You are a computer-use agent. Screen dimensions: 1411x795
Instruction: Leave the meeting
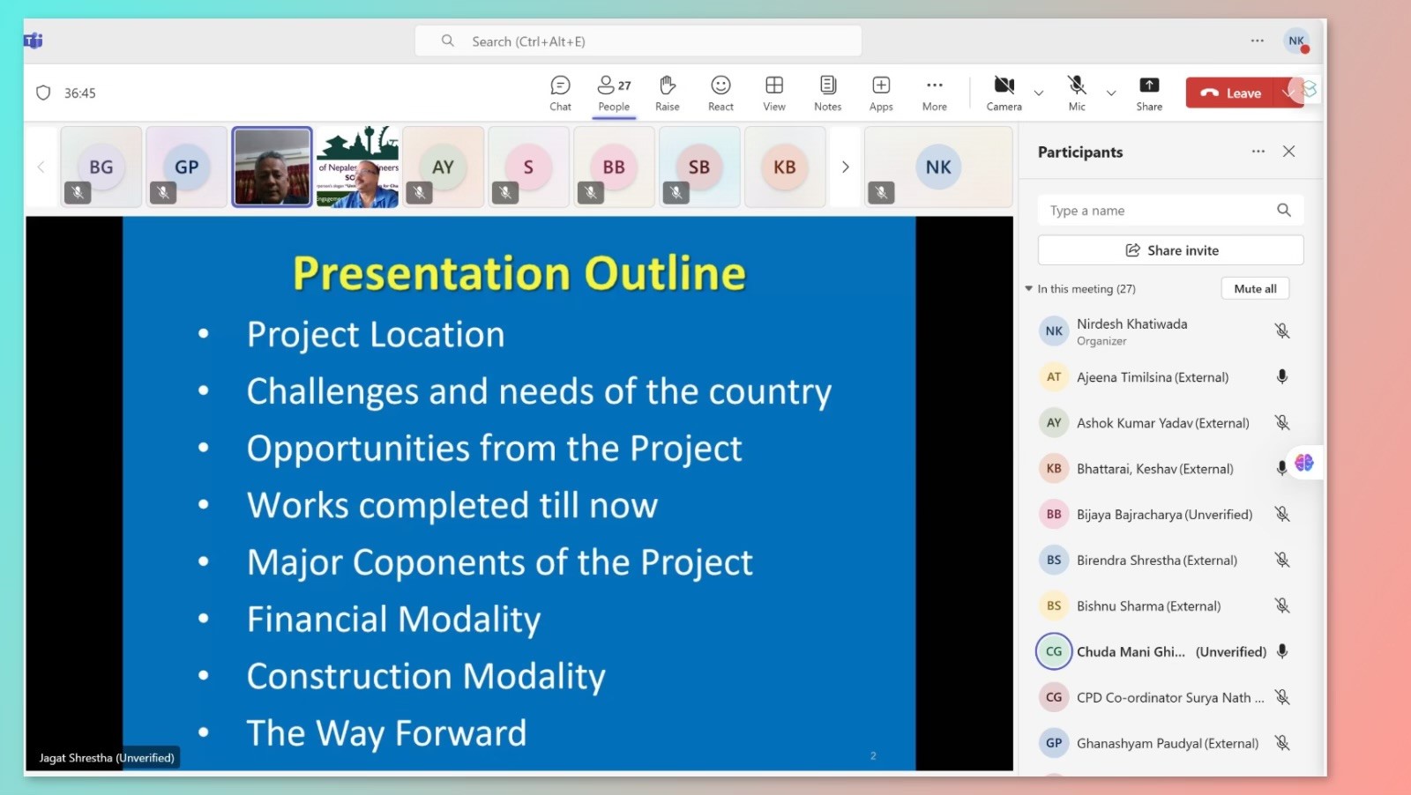point(1232,93)
